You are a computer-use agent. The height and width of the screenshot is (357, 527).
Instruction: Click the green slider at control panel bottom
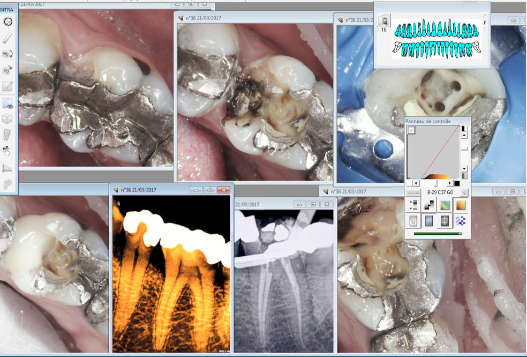pyautogui.click(x=436, y=233)
